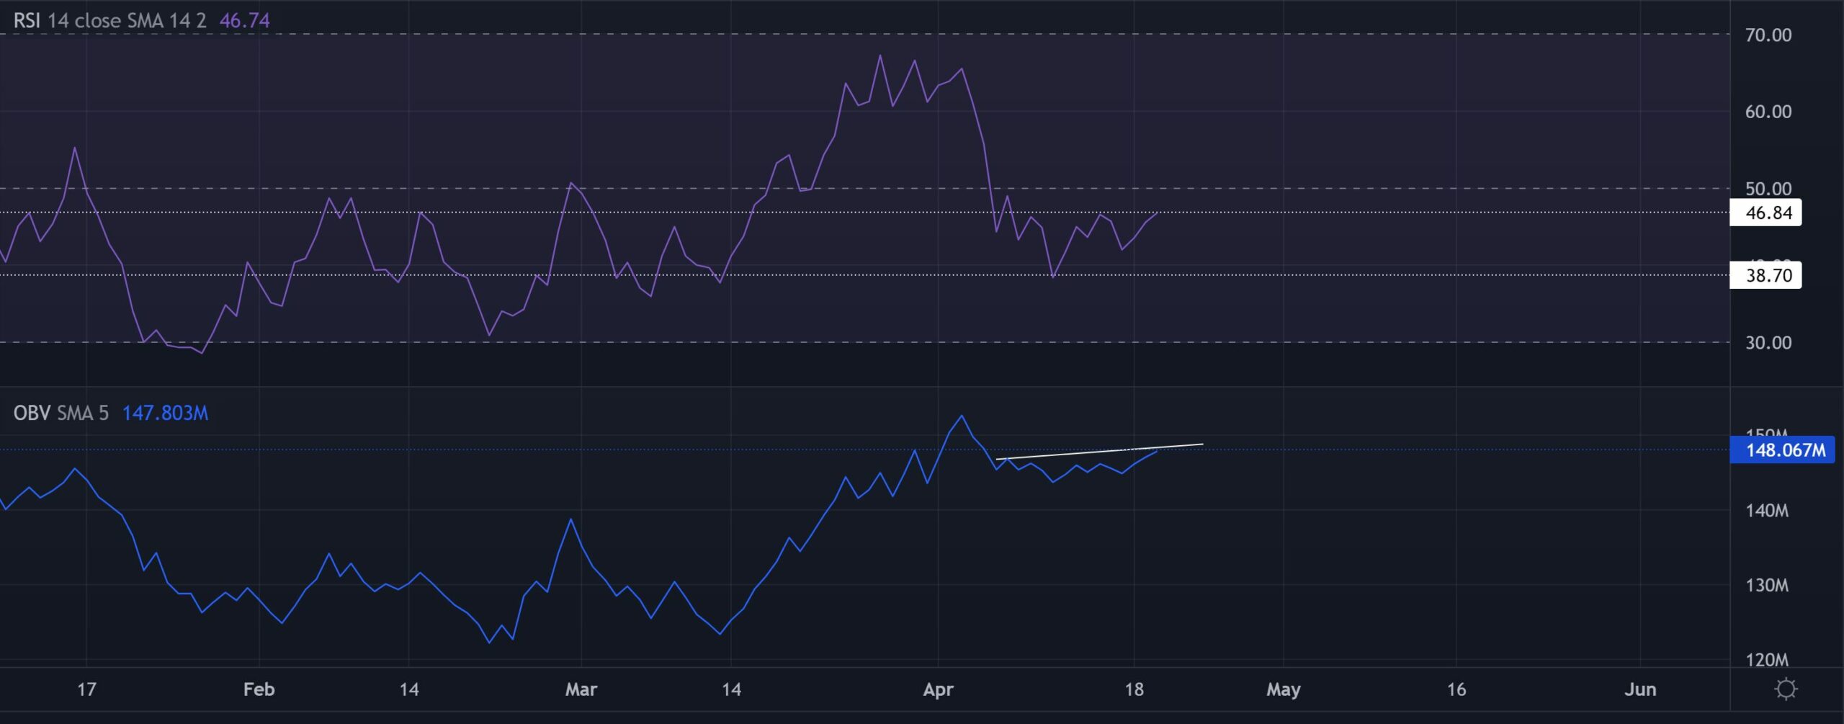Open chart settings via the gear icon
Screen dimensions: 1844x724
(x=1786, y=689)
